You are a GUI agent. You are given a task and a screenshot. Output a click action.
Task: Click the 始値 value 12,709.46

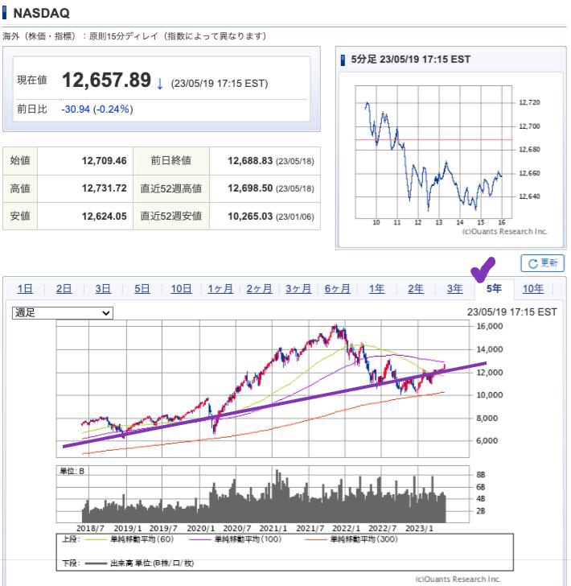pos(105,161)
